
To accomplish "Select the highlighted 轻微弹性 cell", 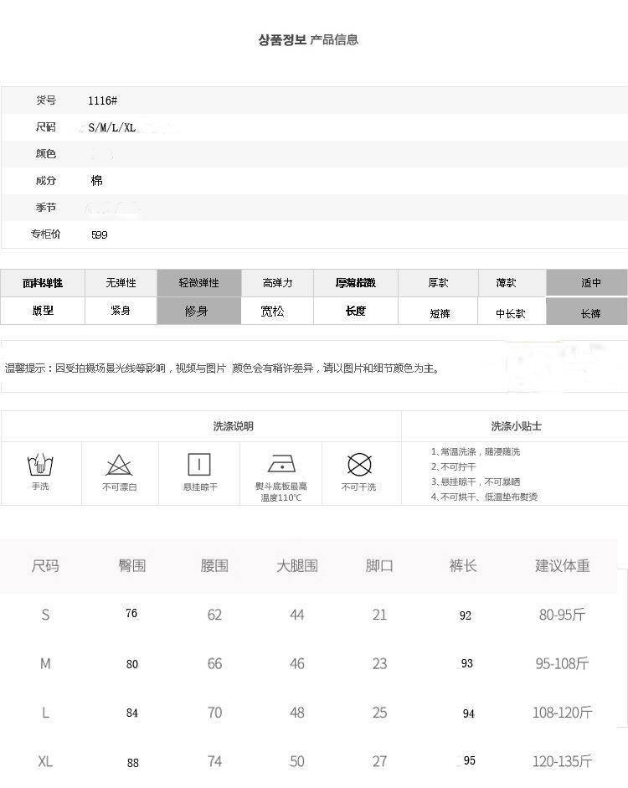I will pos(199,283).
